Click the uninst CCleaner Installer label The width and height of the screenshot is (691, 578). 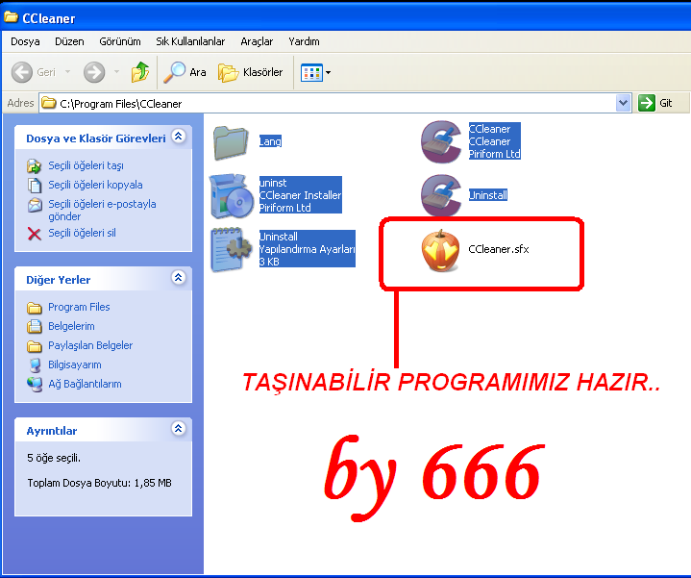(x=300, y=195)
